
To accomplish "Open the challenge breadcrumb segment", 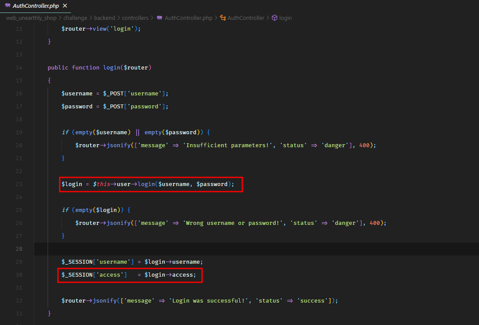I will 75,18.
